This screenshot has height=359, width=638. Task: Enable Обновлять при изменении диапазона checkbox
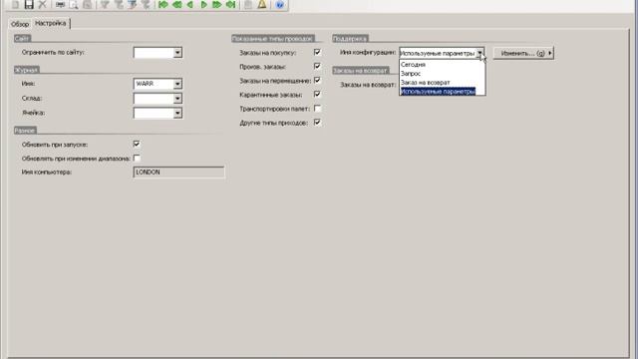[137, 158]
